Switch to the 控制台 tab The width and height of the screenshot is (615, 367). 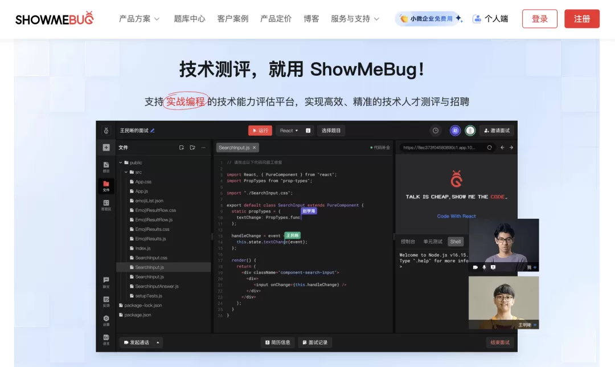(x=408, y=242)
